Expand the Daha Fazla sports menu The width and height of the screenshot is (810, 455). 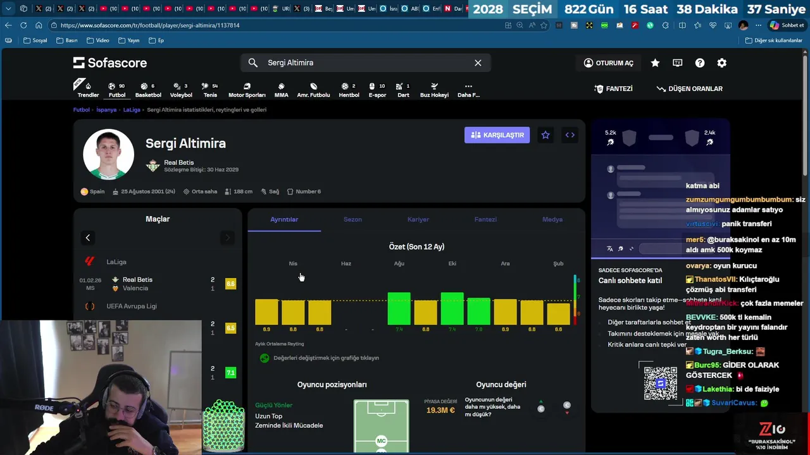click(x=468, y=90)
